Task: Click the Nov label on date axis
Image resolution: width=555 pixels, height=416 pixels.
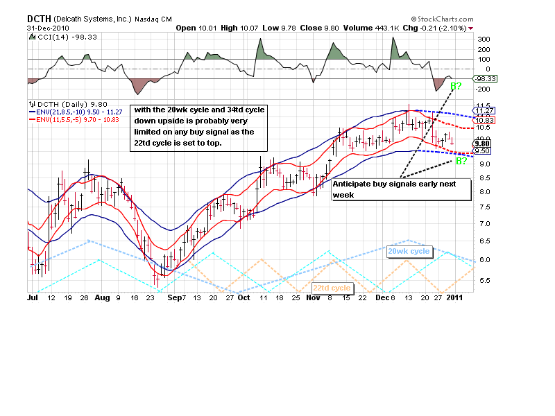Action: click(x=314, y=297)
